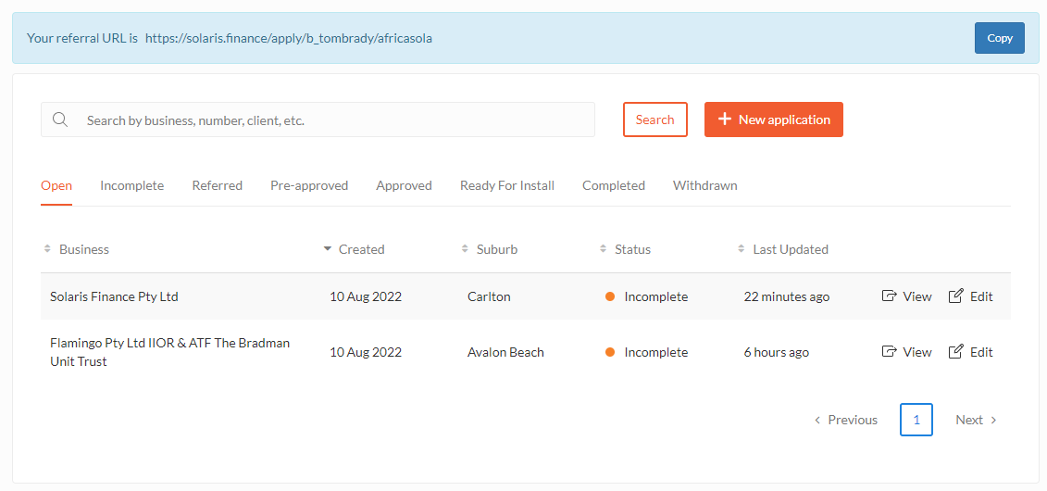This screenshot has height=491, width=1047.
Task: Click the outlined Search button
Action: [x=655, y=120]
